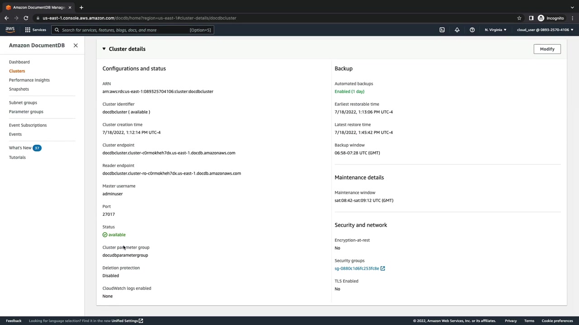
Task: Open the notifications bell icon
Action: tap(457, 30)
